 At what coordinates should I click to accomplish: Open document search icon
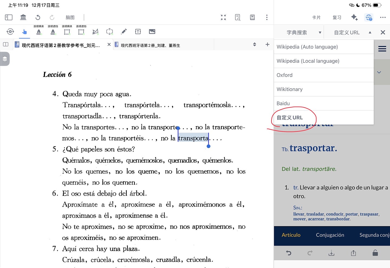pyautogui.click(x=238, y=18)
